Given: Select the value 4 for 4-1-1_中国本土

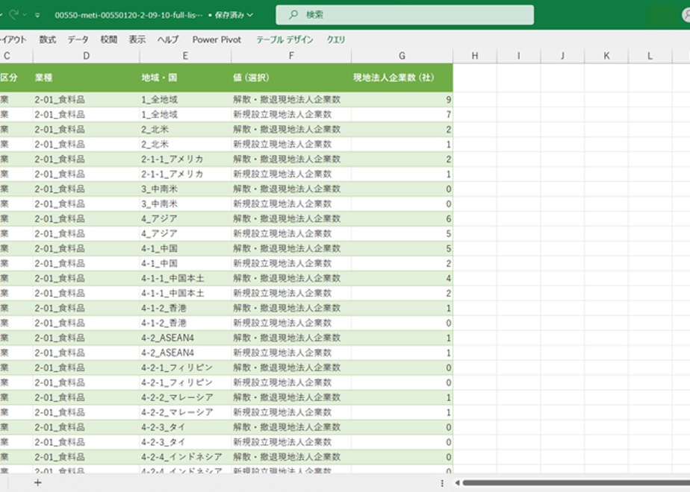Looking at the screenshot, I should pyautogui.click(x=402, y=279).
